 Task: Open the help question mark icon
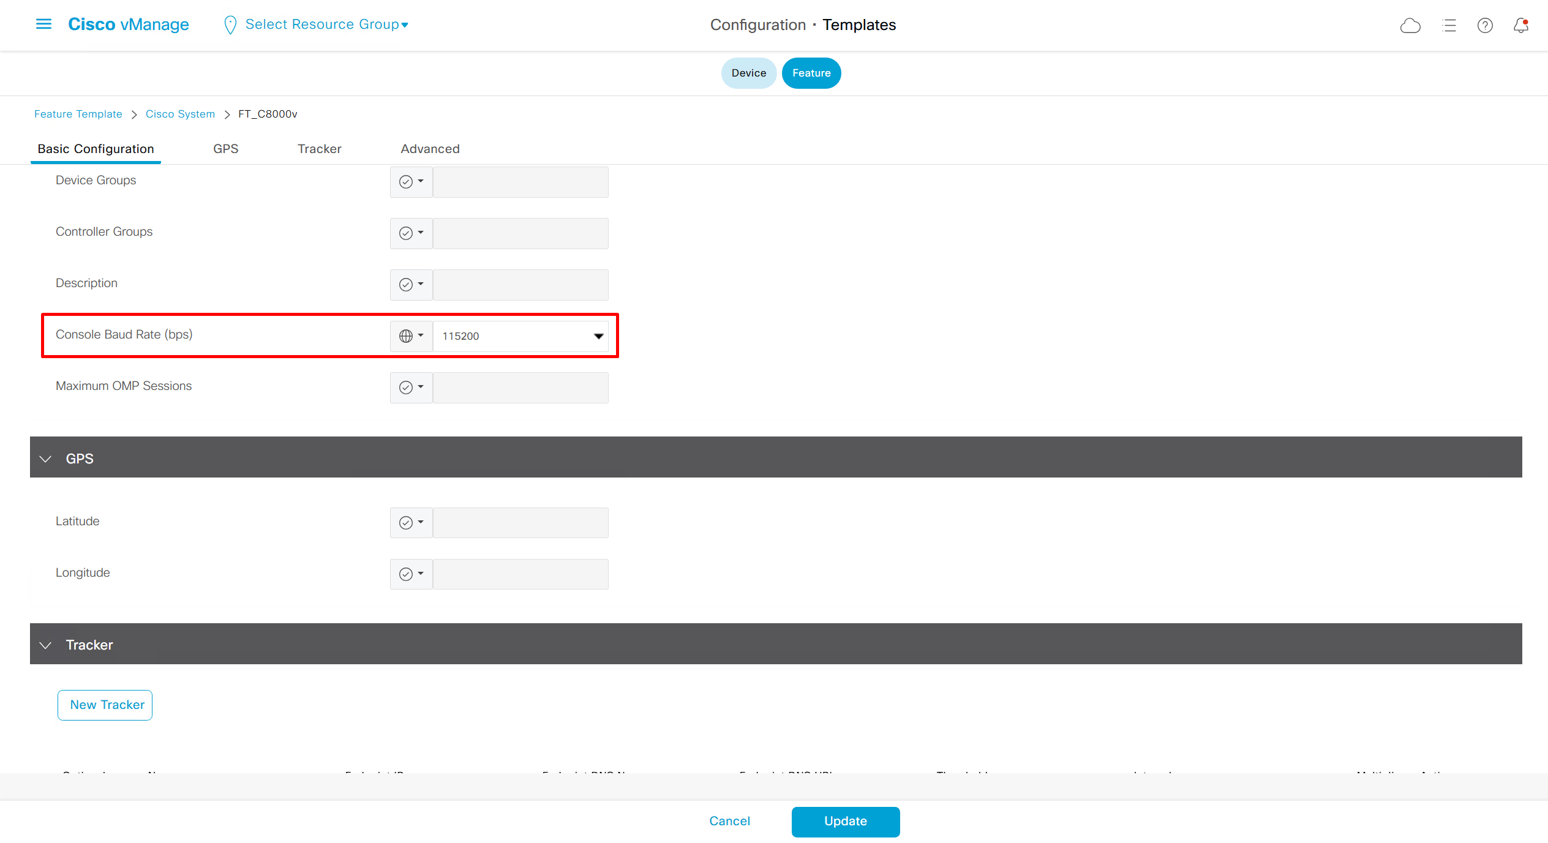click(1485, 25)
